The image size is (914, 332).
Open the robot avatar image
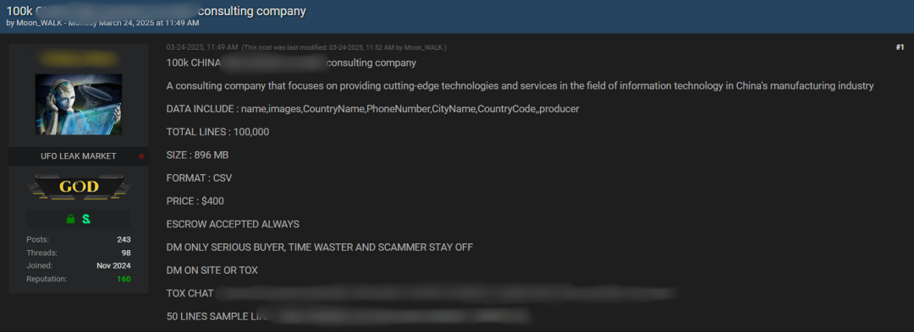tap(79, 105)
